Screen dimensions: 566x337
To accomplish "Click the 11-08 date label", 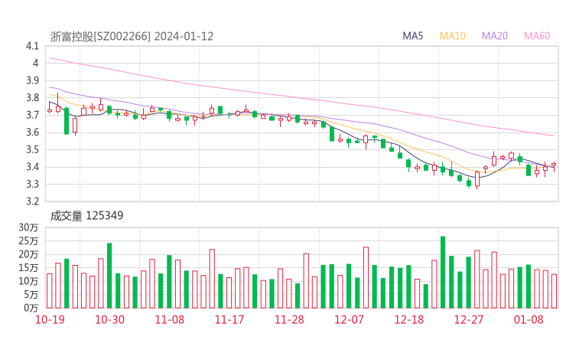I will 170,319.
